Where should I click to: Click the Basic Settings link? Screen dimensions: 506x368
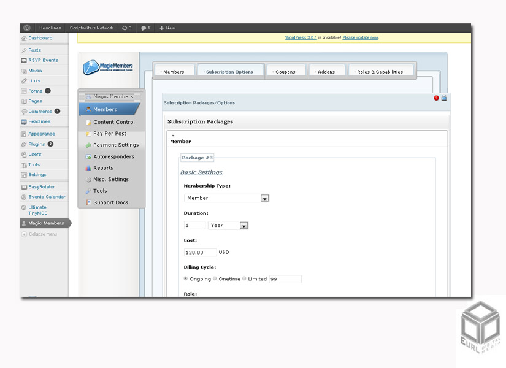201,172
